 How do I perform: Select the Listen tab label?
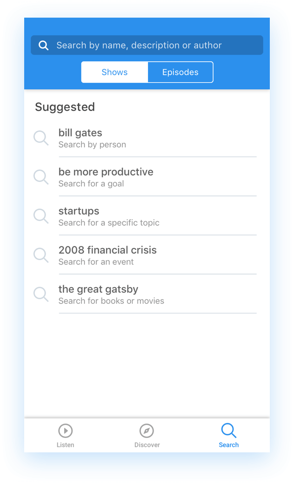66,445
